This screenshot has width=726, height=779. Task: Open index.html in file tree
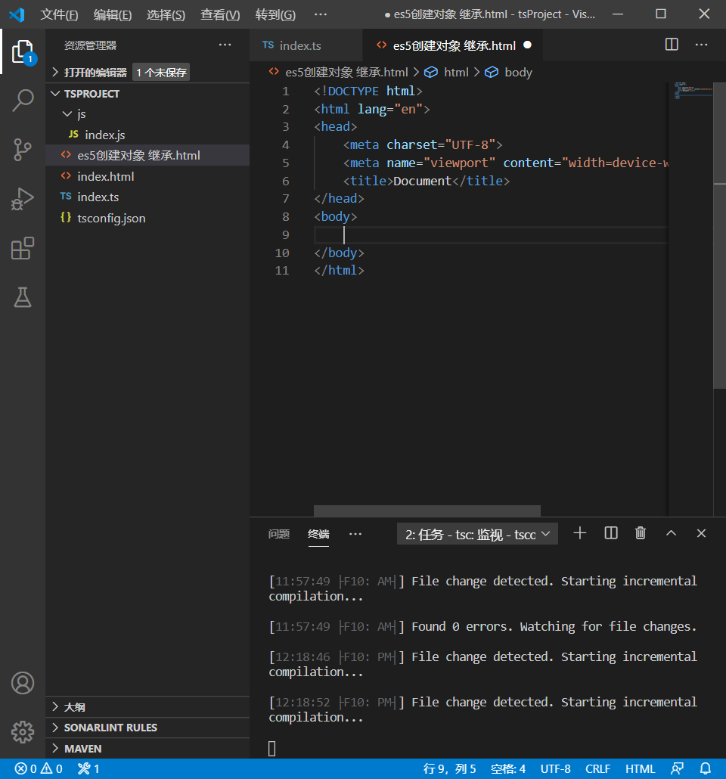147,176
